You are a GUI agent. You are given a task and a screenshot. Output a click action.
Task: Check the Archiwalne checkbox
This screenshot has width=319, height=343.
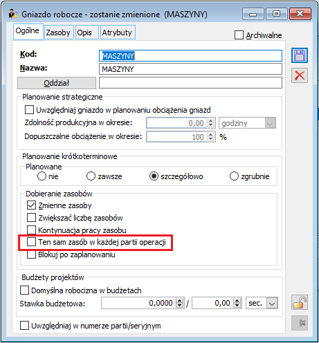click(239, 35)
